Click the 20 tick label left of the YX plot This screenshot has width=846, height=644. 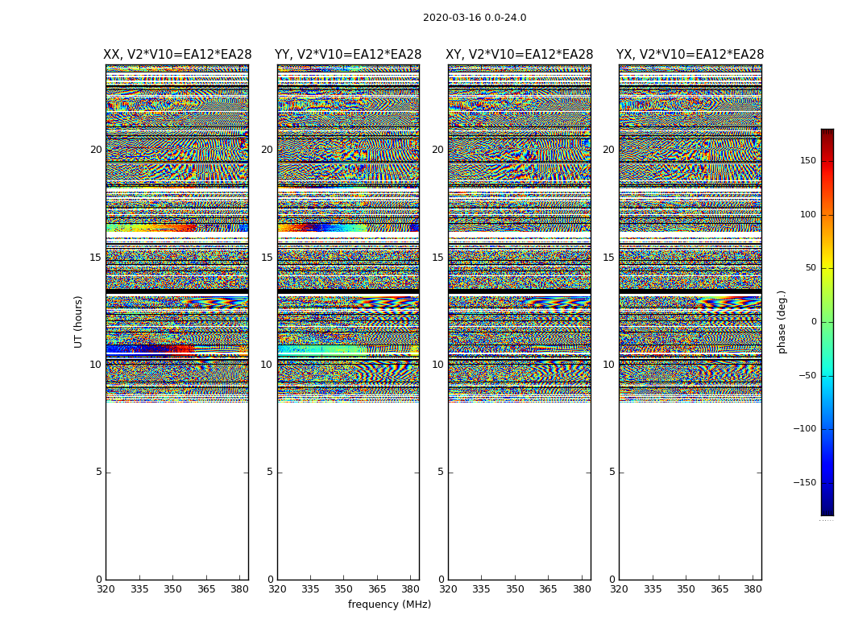[x=608, y=150]
